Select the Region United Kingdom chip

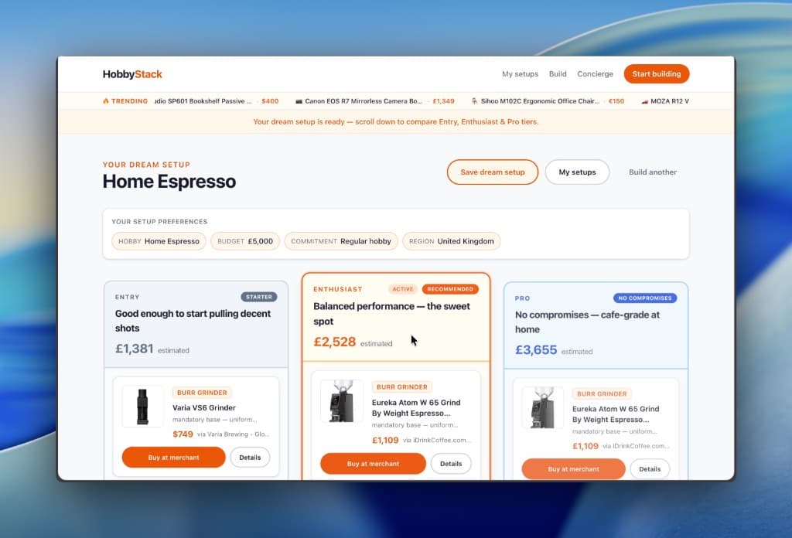(x=452, y=241)
